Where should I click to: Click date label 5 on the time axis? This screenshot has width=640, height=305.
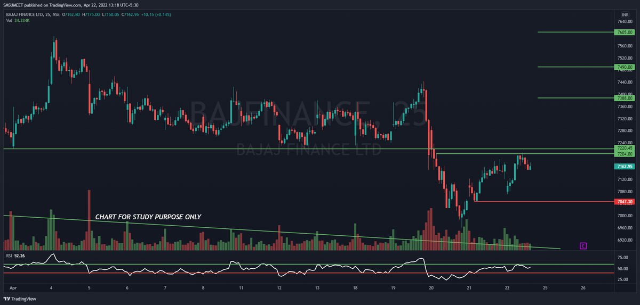pos(89,287)
